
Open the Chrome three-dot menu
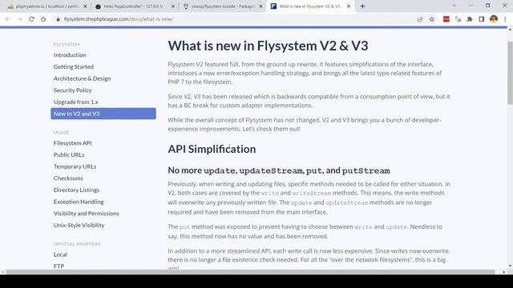click(x=505, y=19)
